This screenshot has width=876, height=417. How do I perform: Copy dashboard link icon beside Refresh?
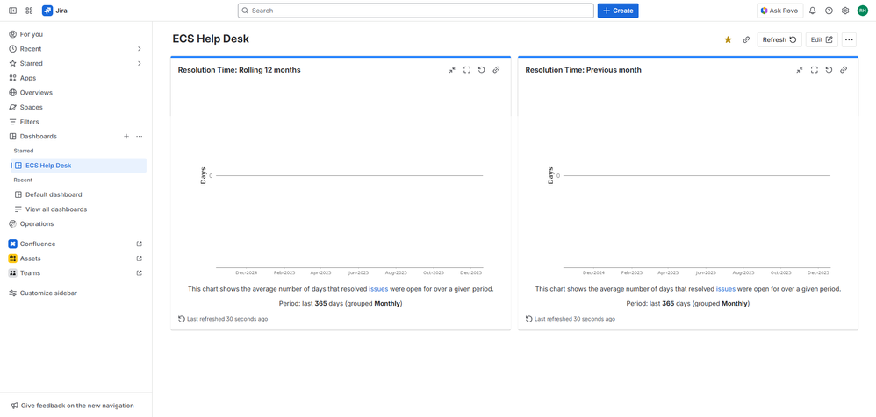point(746,39)
